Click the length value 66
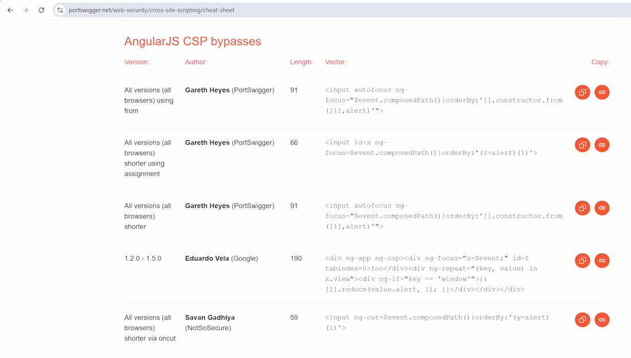This screenshot has width=631, height=358. [x=294, y=143]
